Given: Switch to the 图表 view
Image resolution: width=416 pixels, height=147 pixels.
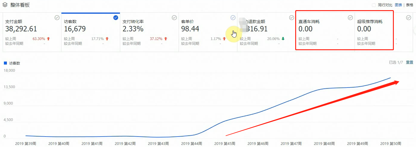Looking at the screenshot, I should (398, 5).
